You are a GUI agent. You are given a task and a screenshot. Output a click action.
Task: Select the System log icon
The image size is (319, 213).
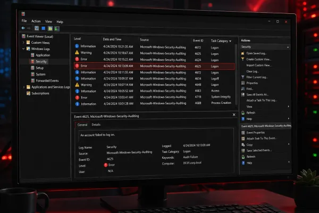(33, 74)
